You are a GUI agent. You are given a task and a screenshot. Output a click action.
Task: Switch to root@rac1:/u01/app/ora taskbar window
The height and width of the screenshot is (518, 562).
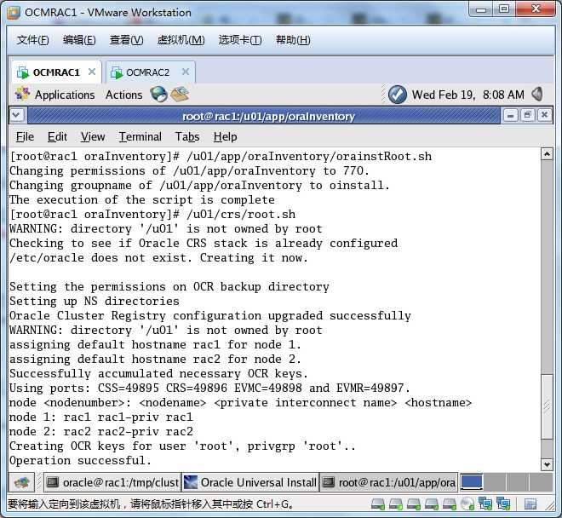pos(389,482)
